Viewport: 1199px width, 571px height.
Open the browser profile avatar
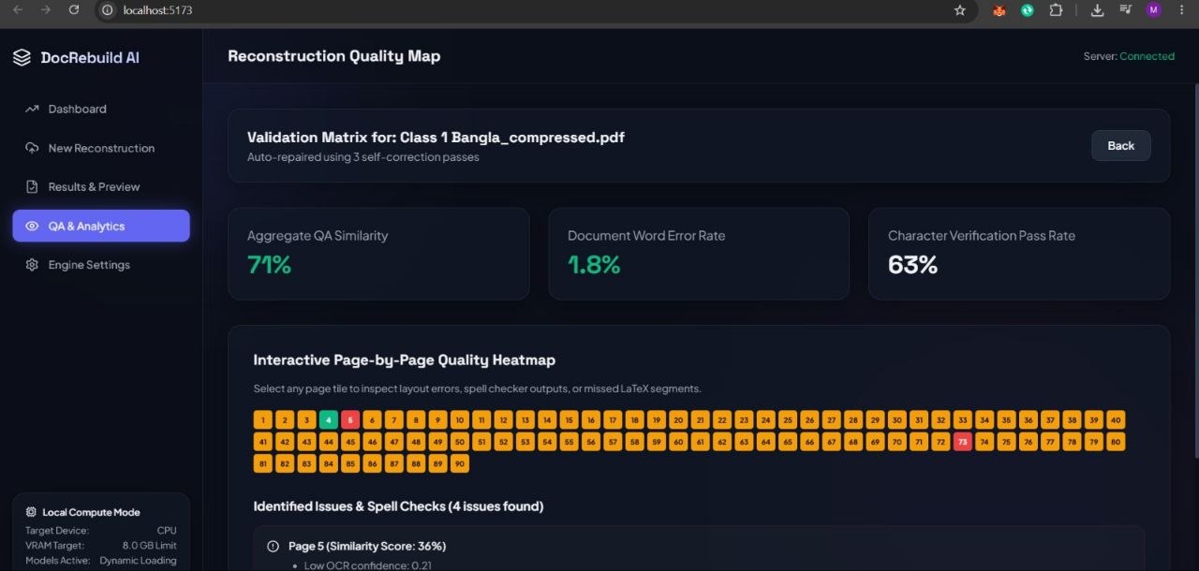[1153, 10]
